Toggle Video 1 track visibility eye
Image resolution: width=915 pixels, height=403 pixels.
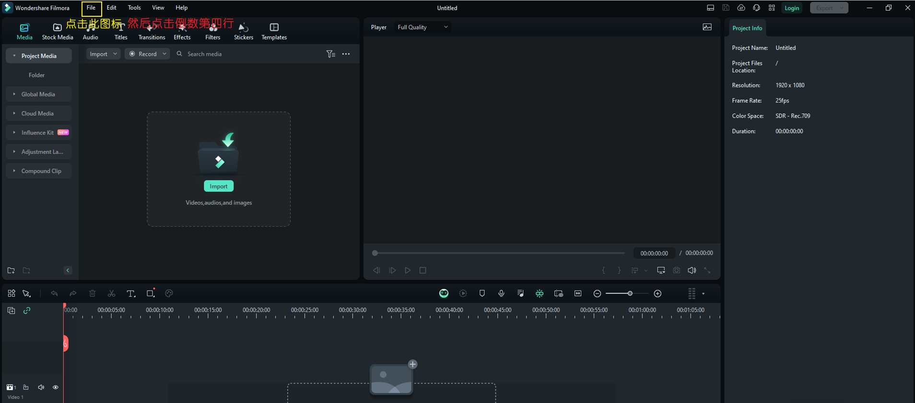click(56, 387)
